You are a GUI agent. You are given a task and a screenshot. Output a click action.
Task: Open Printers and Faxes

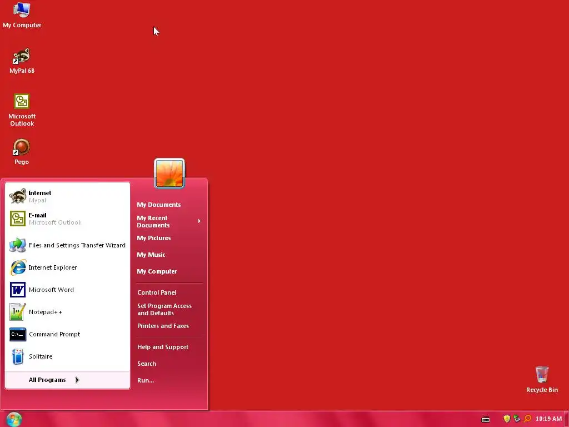pos(169,326)
